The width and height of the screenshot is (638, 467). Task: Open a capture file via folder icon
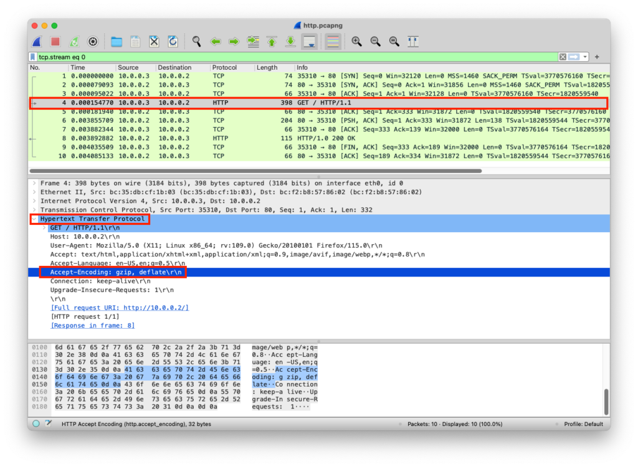(117, 42)
